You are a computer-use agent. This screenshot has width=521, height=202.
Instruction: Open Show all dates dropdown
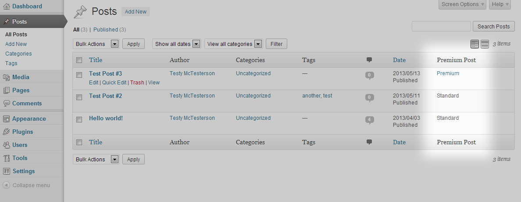tap(177, 44)
